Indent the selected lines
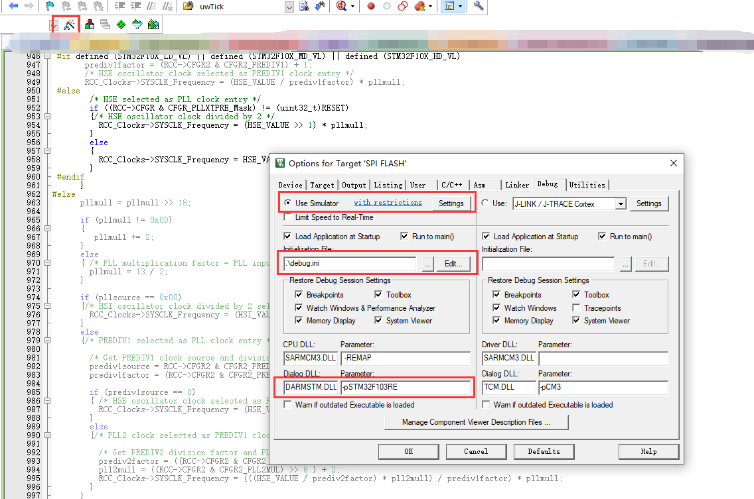Image resolution: width=754 pixels, height=499 pixels. pos(119,6)
